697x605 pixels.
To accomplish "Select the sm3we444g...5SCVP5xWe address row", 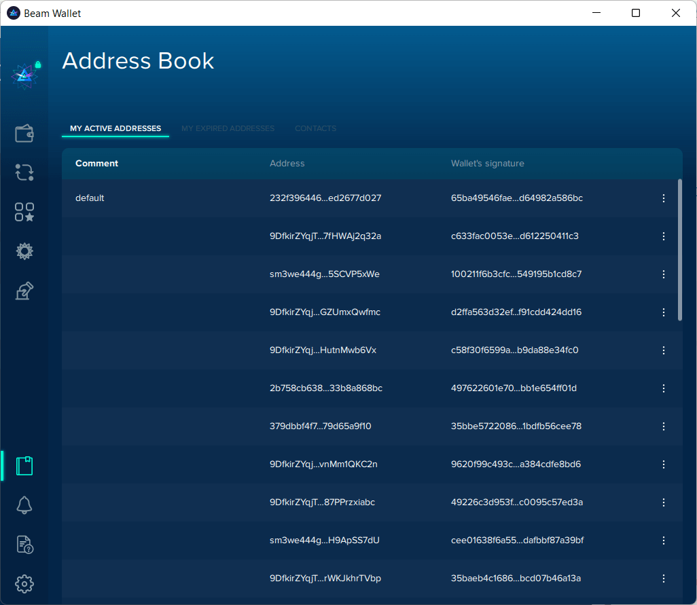I will coord(325,274).
